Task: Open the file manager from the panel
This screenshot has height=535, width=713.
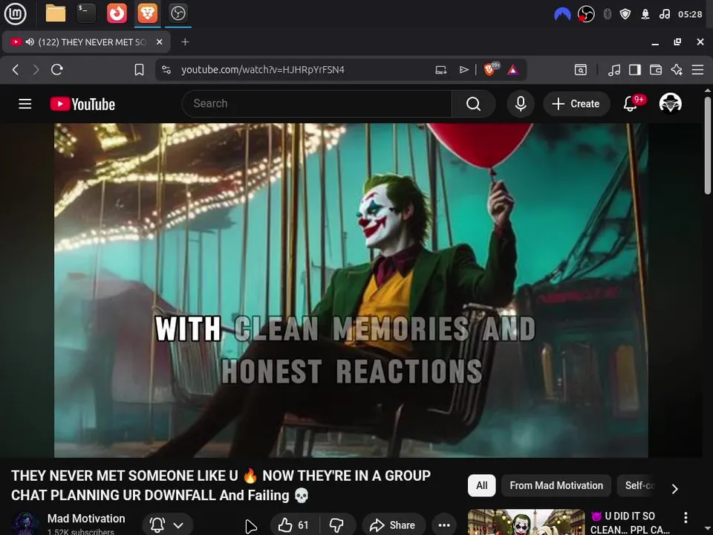Action: click(56, 13)
